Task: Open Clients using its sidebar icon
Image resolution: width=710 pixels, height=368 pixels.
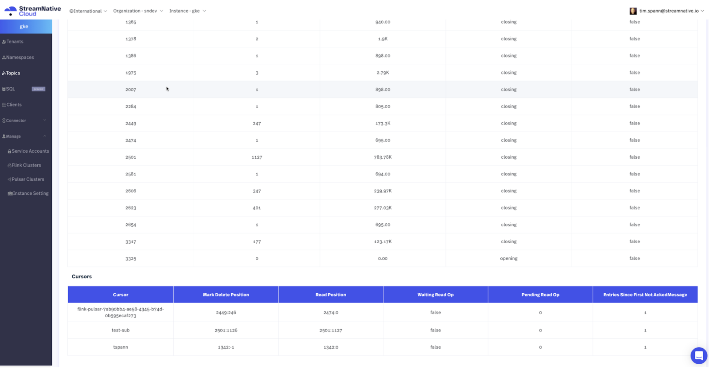Action: point(4,104)
